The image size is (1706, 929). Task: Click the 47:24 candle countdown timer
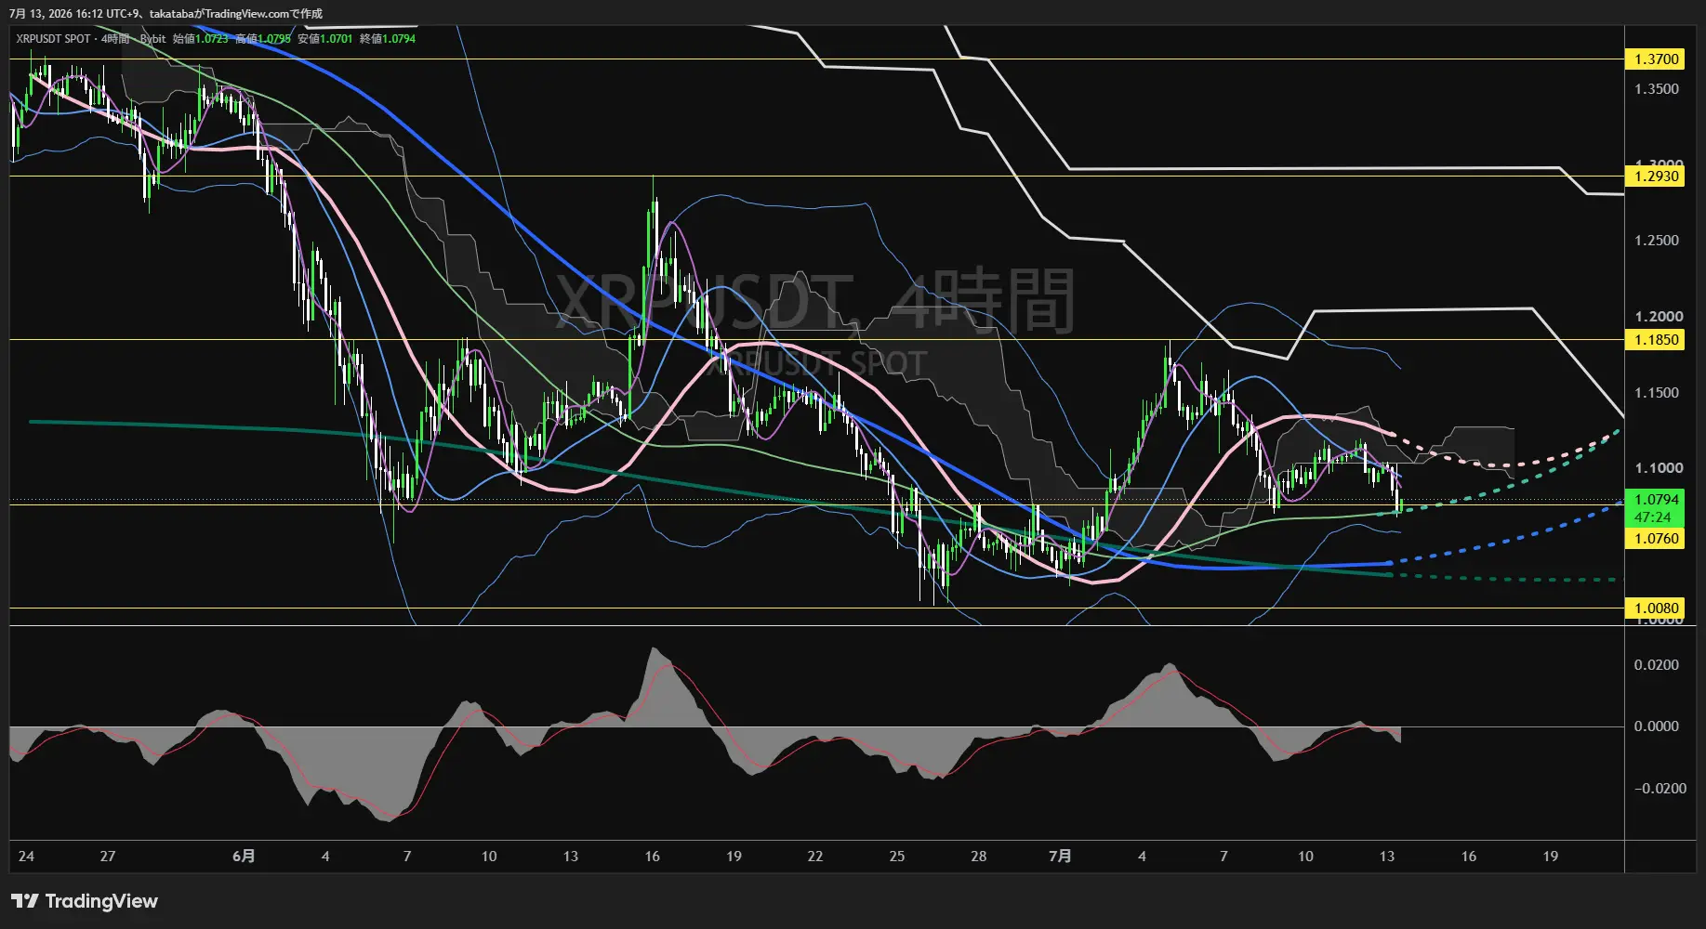1653,517
